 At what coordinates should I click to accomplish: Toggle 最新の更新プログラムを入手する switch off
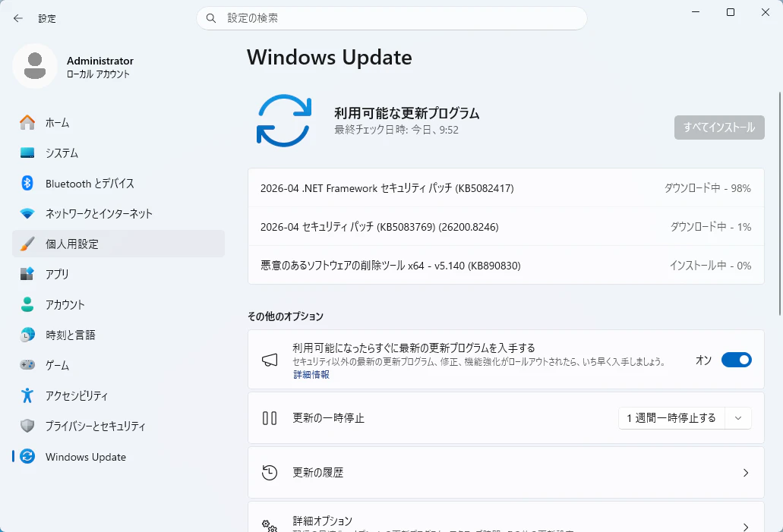pos(736,360)
